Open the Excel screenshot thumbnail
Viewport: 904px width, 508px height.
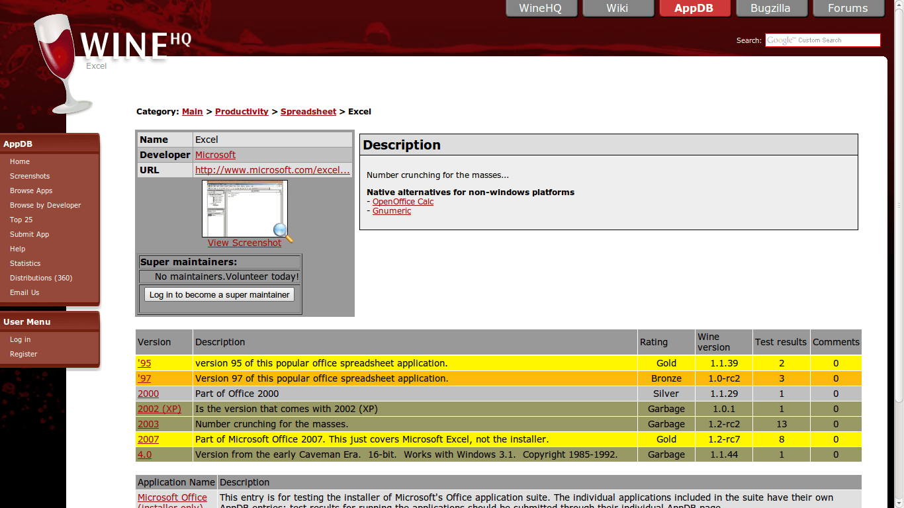(x=245, y=208)
